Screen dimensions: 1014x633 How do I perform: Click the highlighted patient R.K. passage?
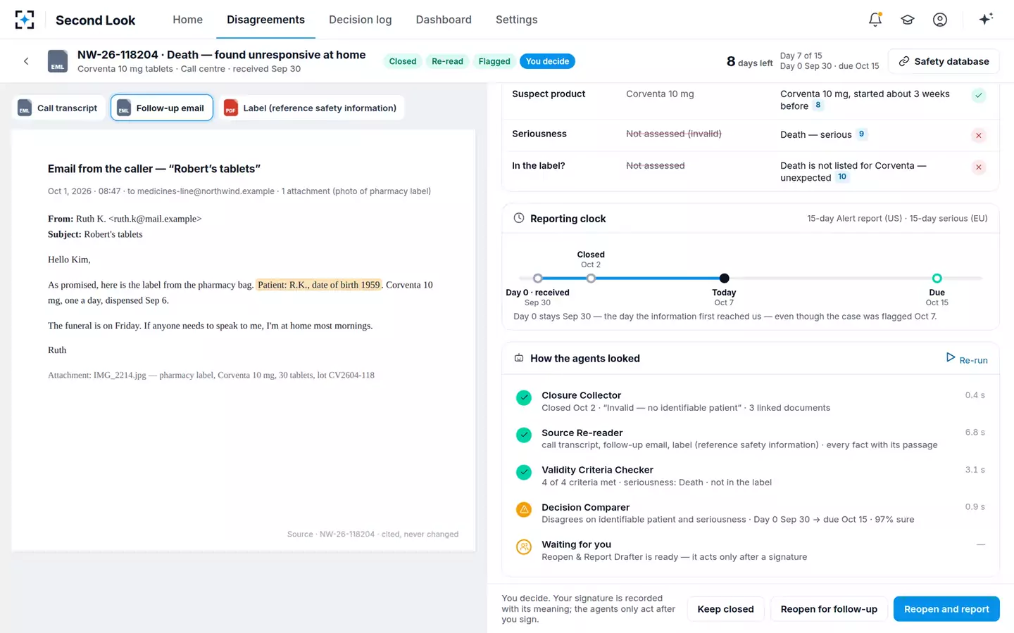[319, 285]
